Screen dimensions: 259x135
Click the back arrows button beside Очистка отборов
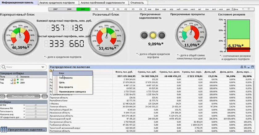(x=3, y=96)
